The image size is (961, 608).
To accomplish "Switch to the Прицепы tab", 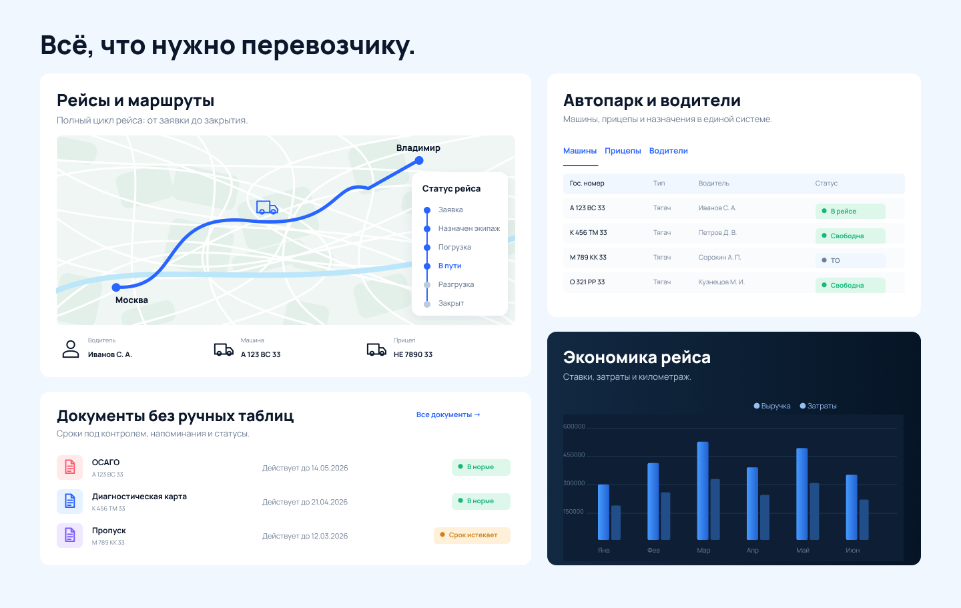I will pos(623,151).
